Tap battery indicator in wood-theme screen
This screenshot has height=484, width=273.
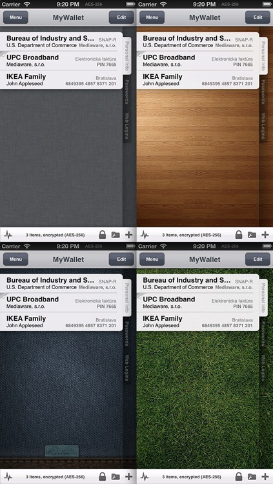(266, 5)
